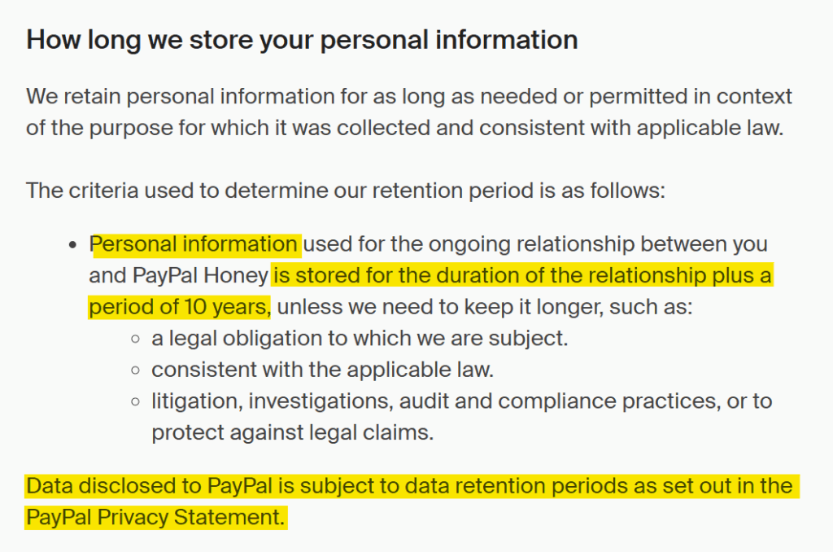
Task: Click 'used for the ongoing relationship between you' text
Action: tap(535, 244)
